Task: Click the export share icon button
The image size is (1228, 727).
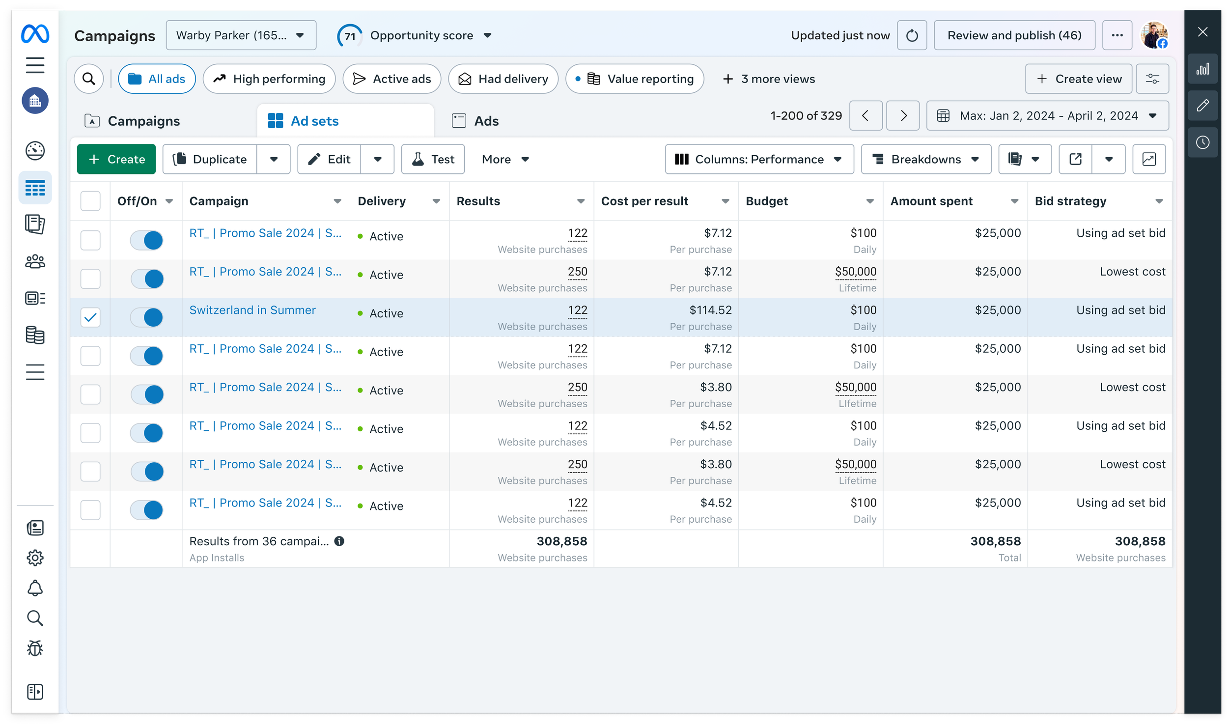Action: (x=1075, y=159)
